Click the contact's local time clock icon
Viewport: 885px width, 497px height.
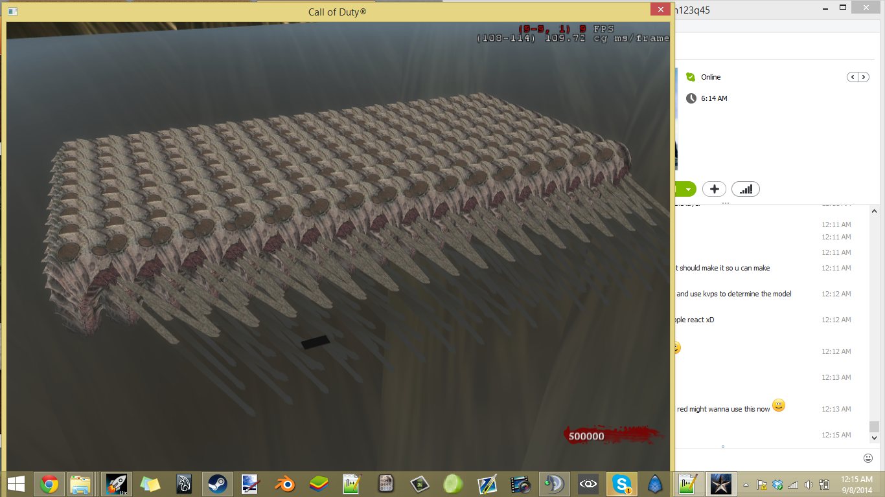pos(691,98)
